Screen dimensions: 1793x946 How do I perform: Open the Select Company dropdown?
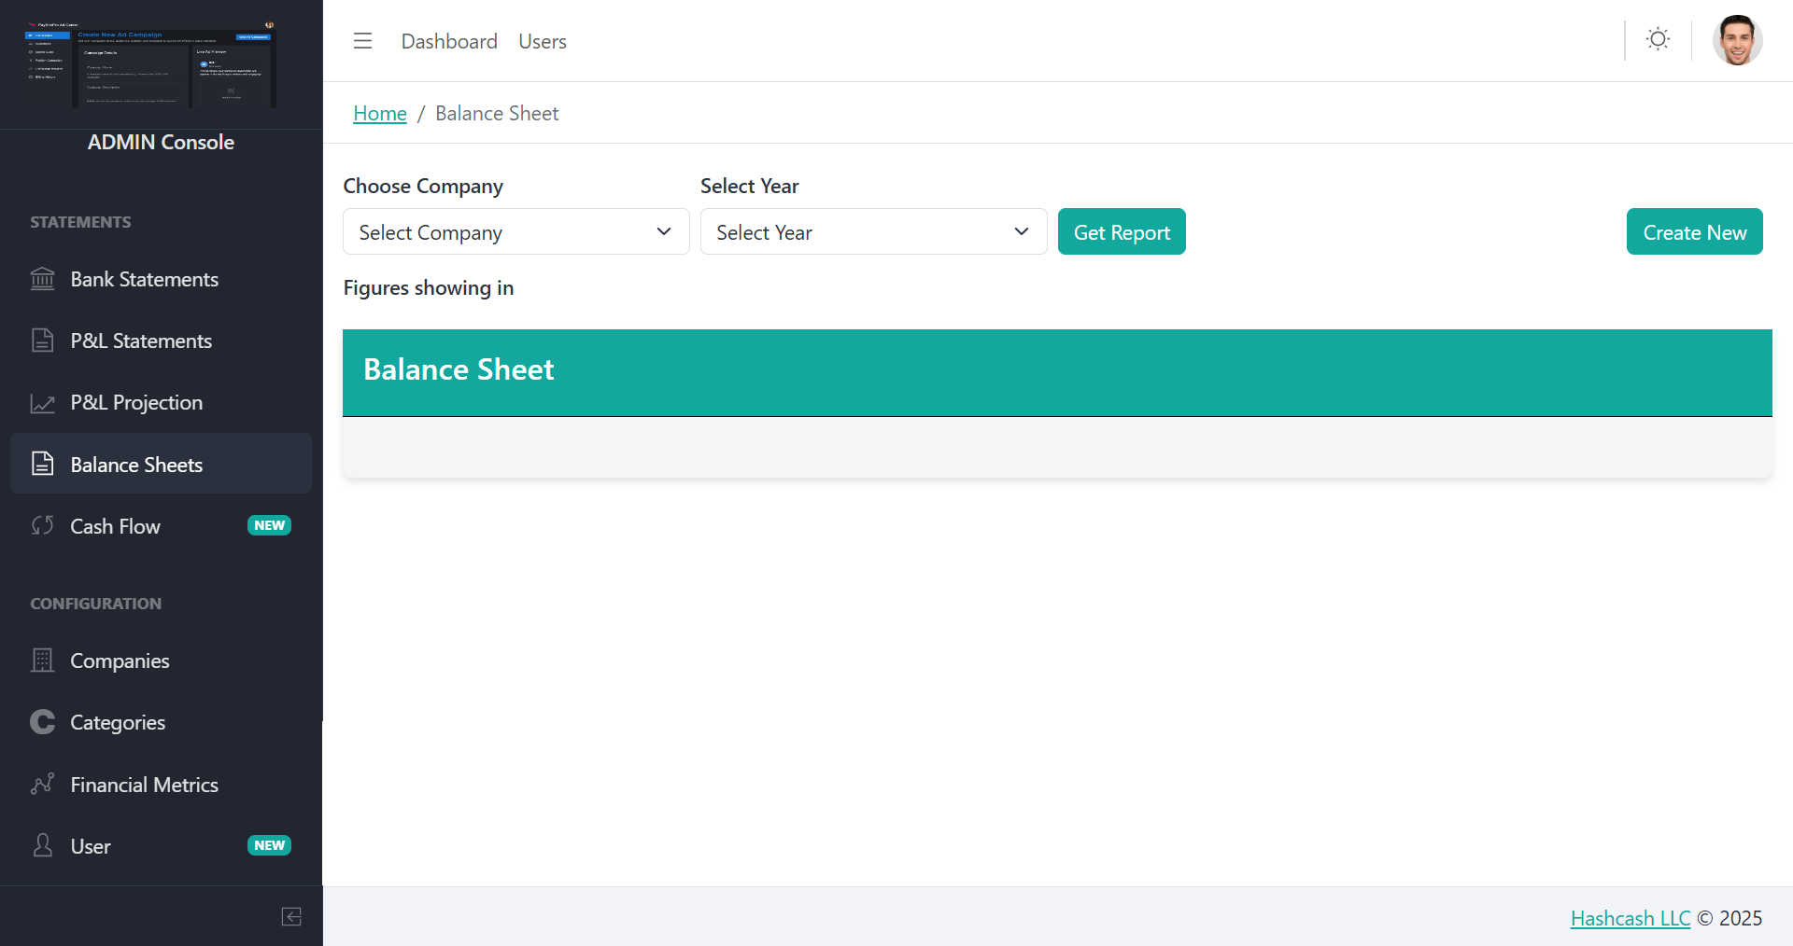[515, 231]
